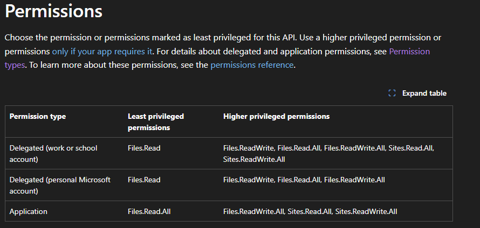
Task: Click Files.Read in the personal Microsoft account row
Action: 144,180
